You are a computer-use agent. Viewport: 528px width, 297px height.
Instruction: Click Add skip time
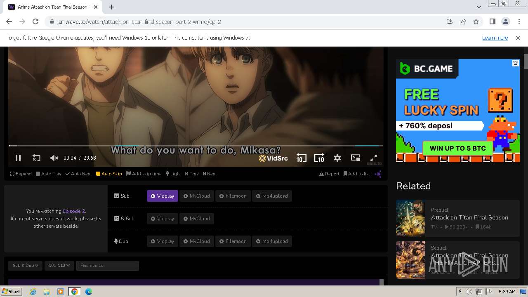pos(144,174)
